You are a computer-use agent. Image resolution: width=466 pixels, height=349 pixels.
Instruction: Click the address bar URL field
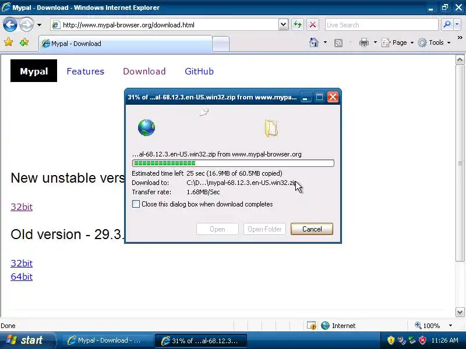tap(165, 25)
